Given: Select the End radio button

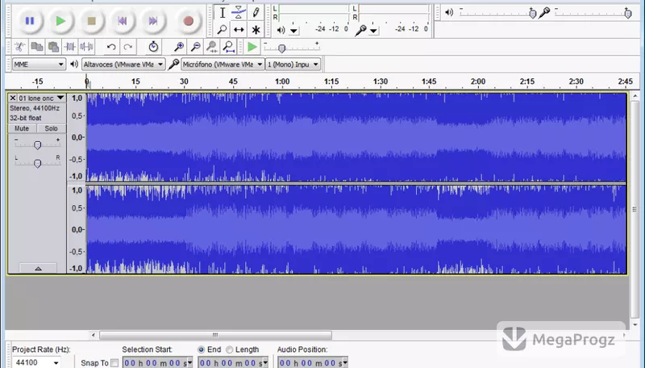Looking at the screenshot, I should click(201, 349).
